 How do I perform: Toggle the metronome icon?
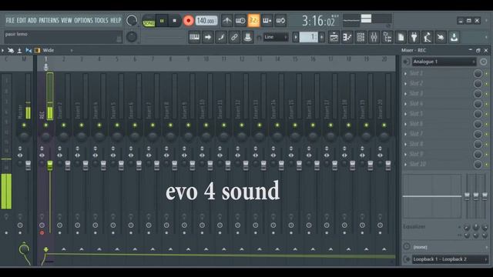[226, 21]
